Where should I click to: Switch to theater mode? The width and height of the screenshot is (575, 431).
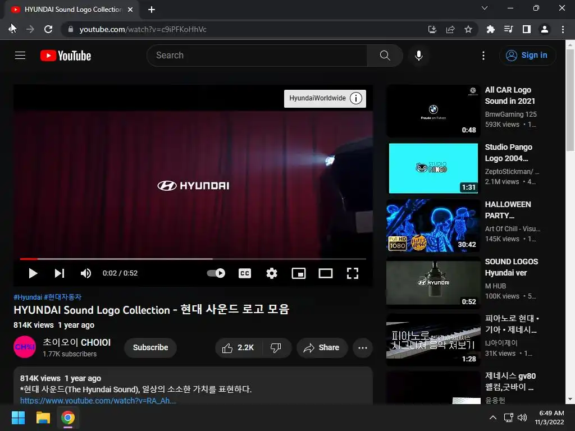(326, 273)
